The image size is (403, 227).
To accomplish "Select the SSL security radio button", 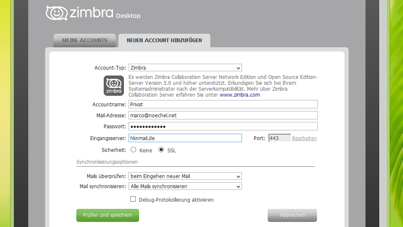I will [x=161, y=150].
